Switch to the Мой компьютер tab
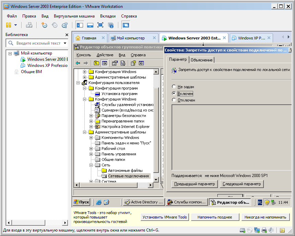Viewport: 295px width, 236px height. tap(131, 38)
